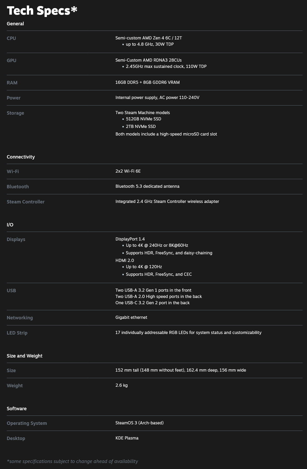
Task: Click the Size and Weight heading
Action: pyautogui.click(x=24, y=356)
